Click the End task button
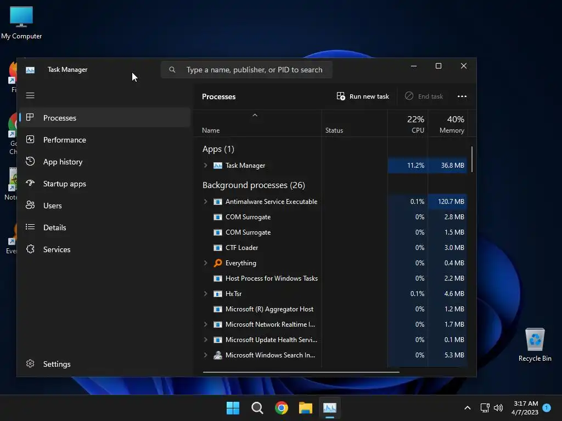This screenshot has height=421, width=562. tap(424, 96)
